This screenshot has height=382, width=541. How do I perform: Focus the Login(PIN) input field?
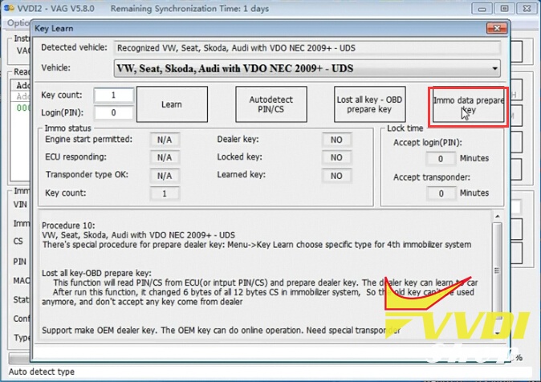pos(113,113)
